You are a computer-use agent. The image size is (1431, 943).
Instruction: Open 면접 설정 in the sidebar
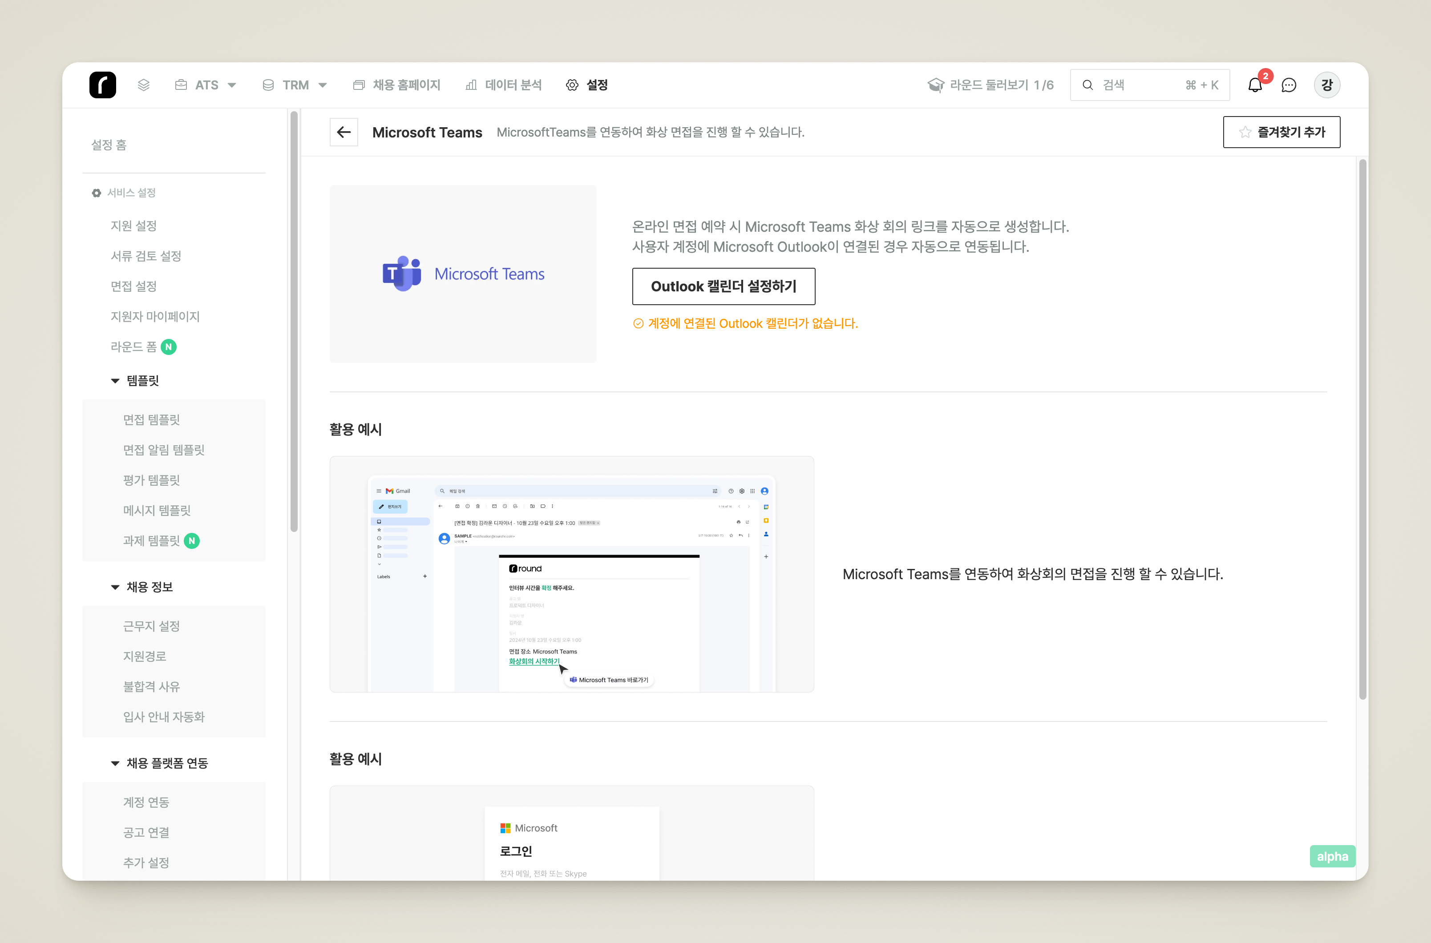pos(133,286)
